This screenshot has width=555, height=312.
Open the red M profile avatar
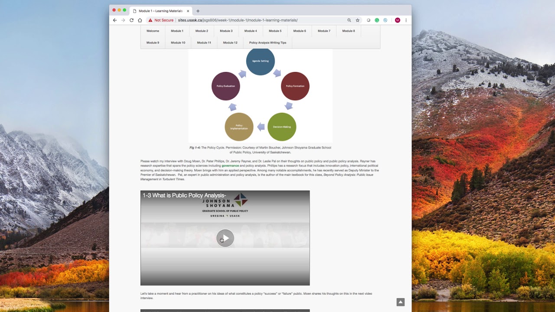click(397, 20)
